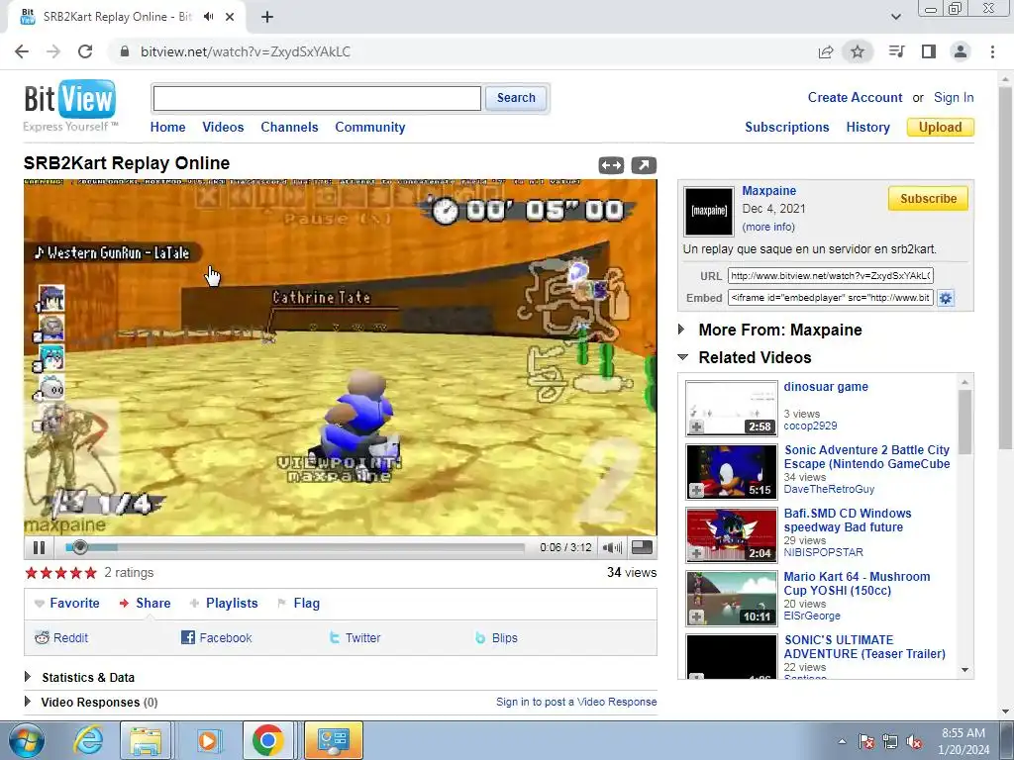Open Maxpaine channel name link

768,191
